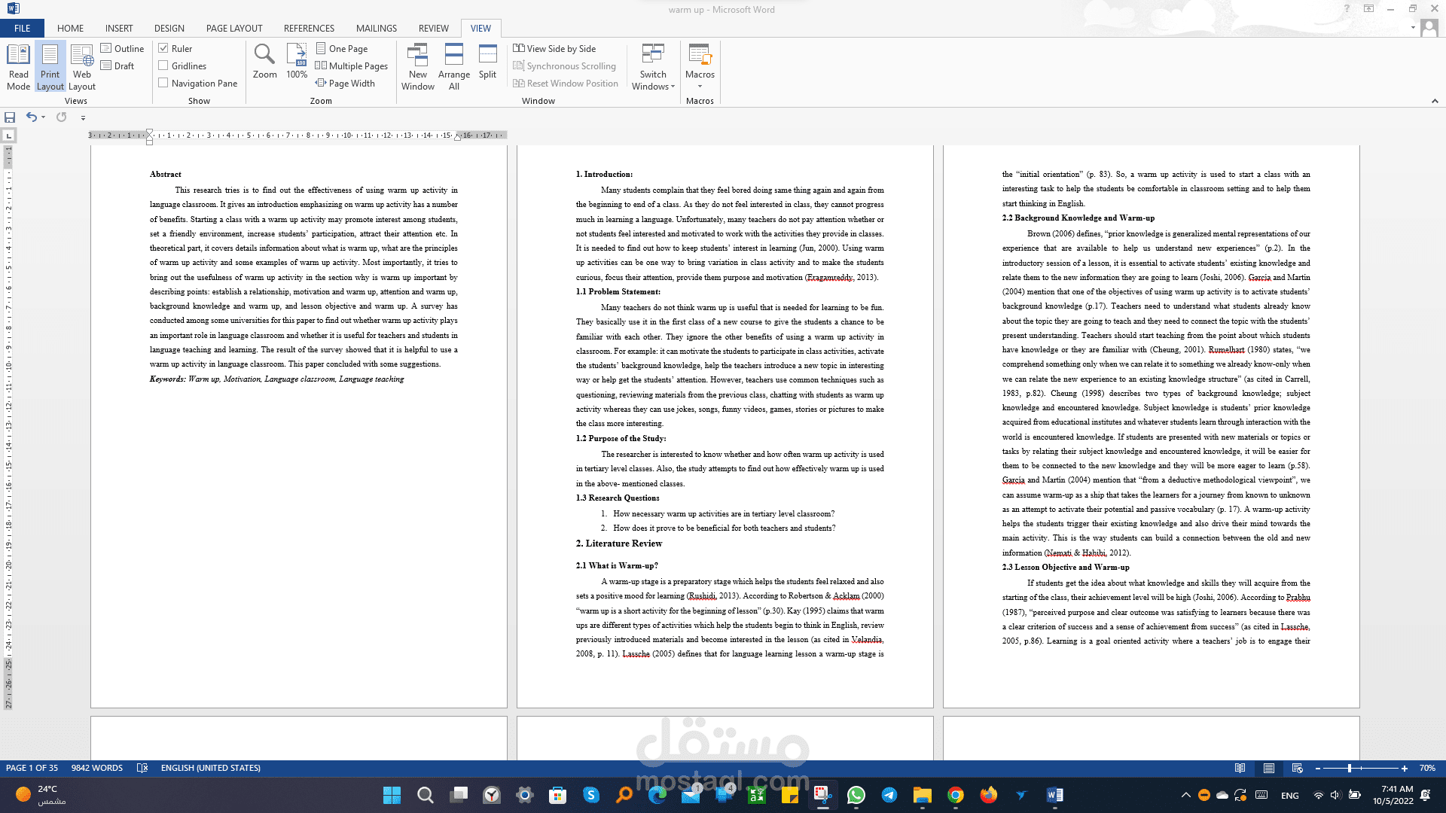This screenshot has width=1446, height=813.
Task: Switch to Web Layout view
Action: (82, 67)
